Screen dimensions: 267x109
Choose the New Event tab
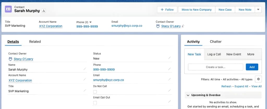234,54
